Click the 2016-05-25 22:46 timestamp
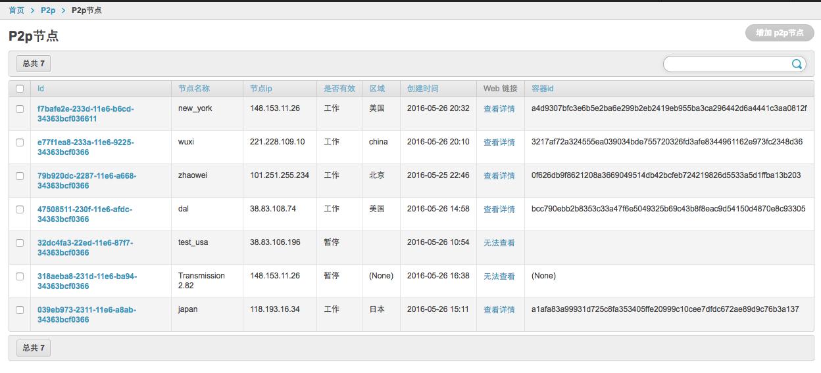The height and width of the screenshot is (373, 821). [438, 175]
